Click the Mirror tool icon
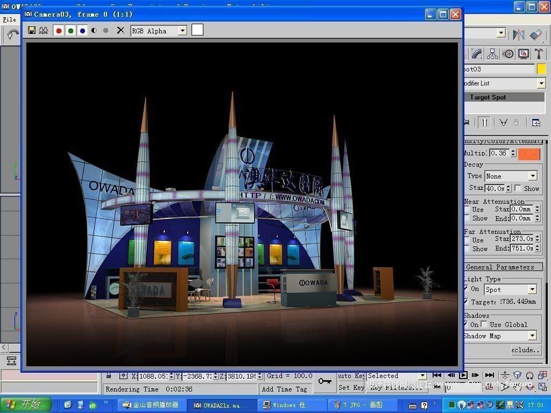Viewport: 551px width, 413px height. pos(519,34)
